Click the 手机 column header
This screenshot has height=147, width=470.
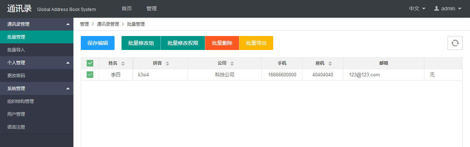point(282,63)
